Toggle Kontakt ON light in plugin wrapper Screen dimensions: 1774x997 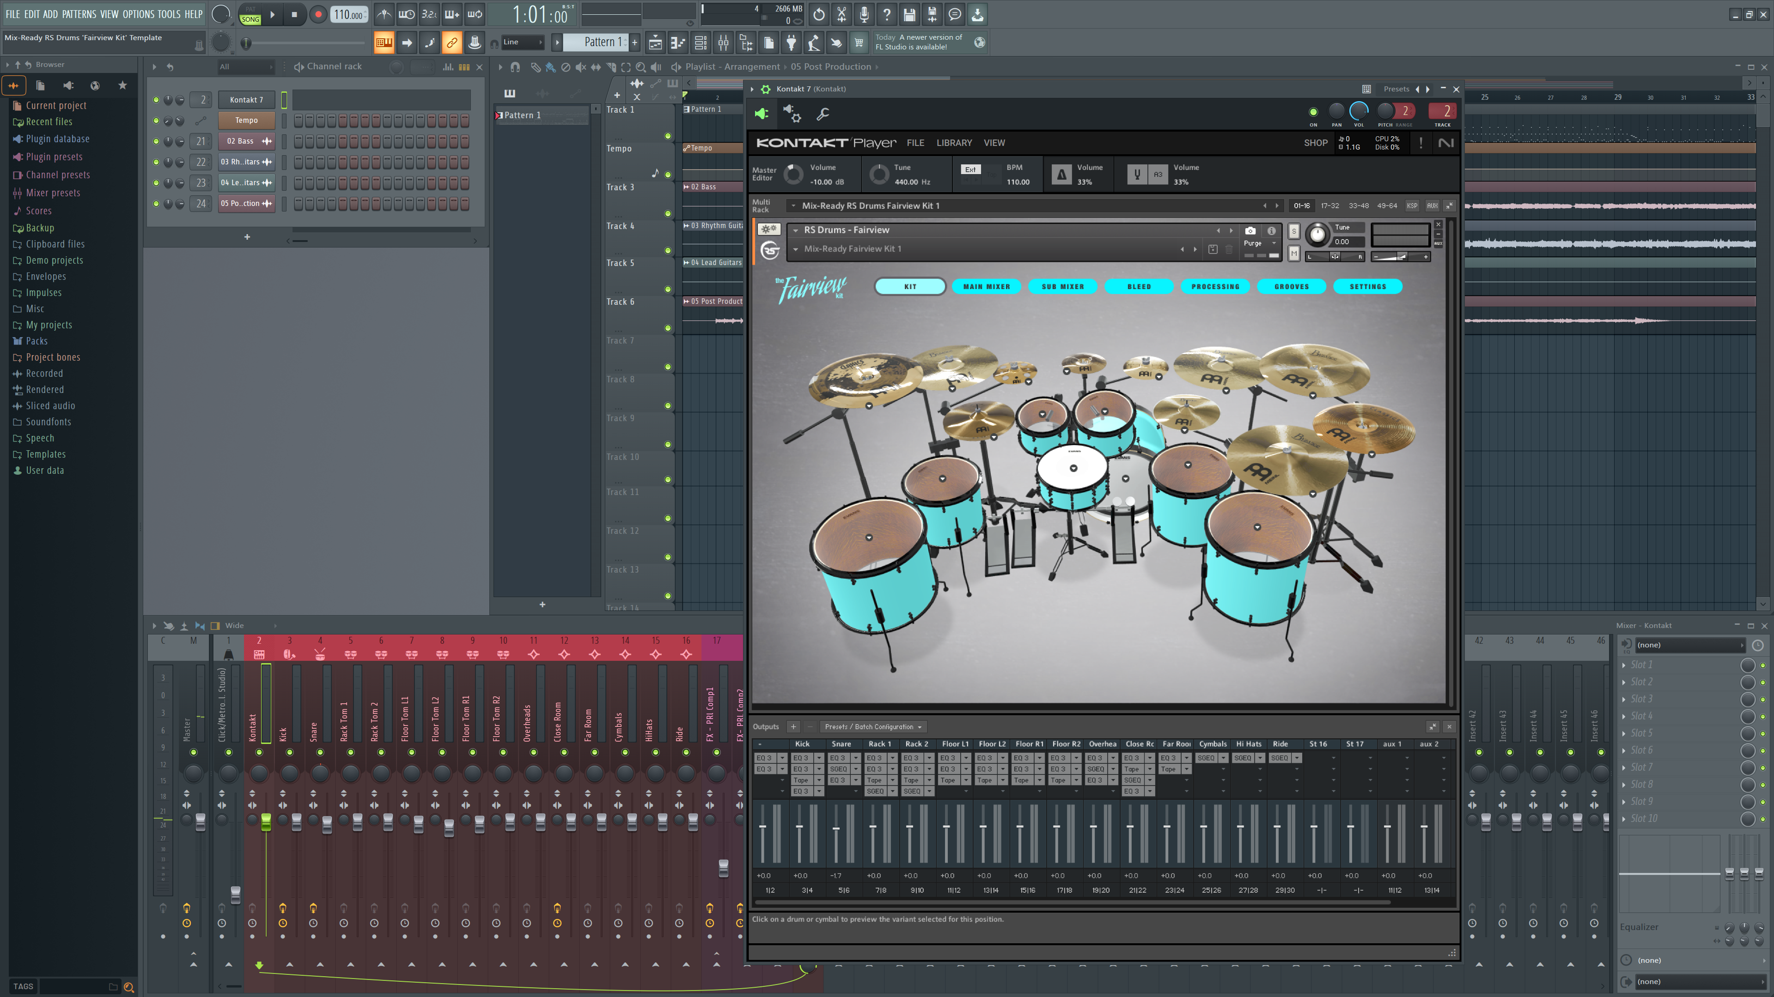(x=1313, y=111)
